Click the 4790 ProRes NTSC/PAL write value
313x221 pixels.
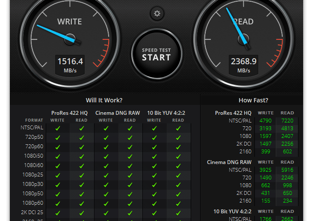[266, 121]
